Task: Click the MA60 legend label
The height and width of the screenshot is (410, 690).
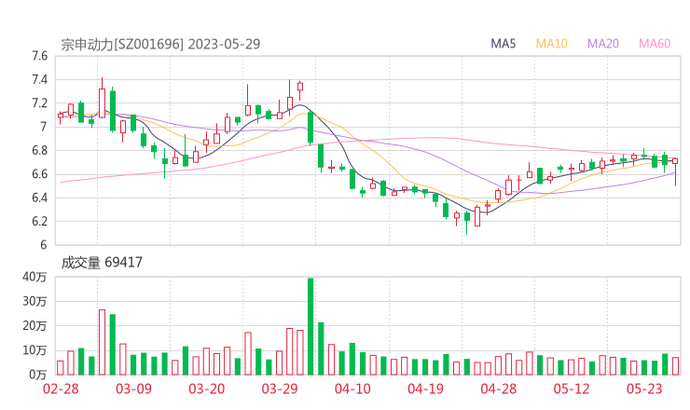Action: coord(655,44)
